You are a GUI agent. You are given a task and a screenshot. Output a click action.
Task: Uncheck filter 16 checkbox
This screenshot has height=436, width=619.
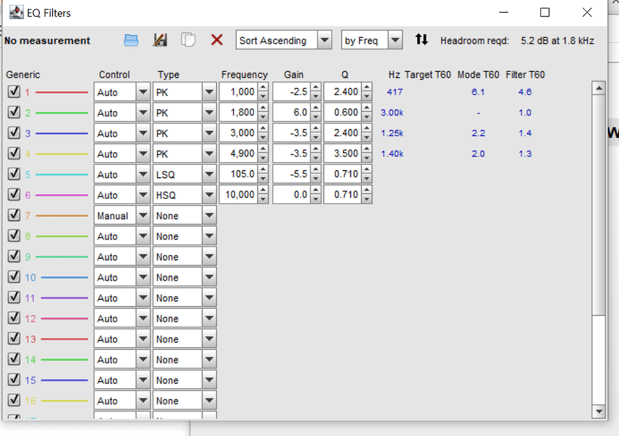click(13, 400)
